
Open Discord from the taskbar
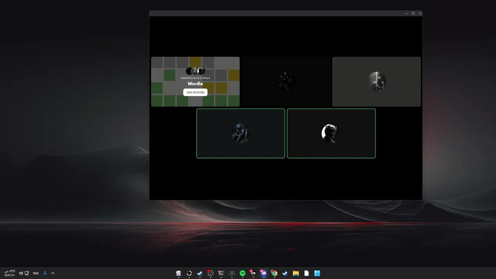[x=264, y=273]
